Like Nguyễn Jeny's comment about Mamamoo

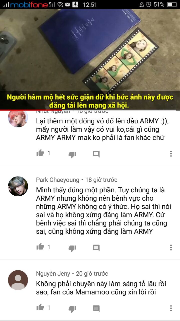coord(40,307)
